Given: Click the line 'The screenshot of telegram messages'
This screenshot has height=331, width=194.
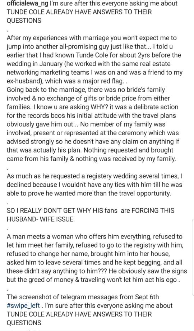Looking at the screenshot, I should (x=83, y=297).
